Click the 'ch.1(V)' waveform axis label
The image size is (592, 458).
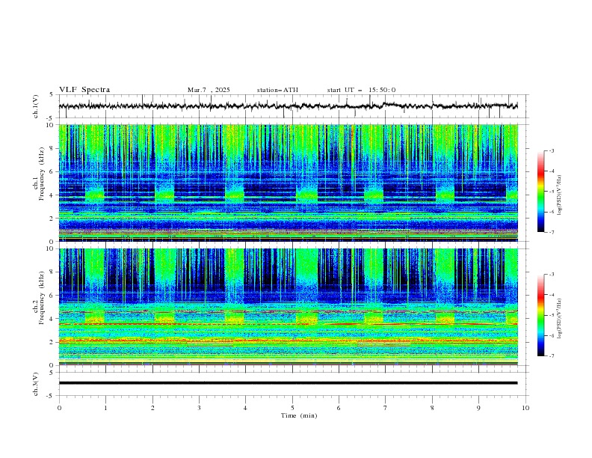coord(35,106)
